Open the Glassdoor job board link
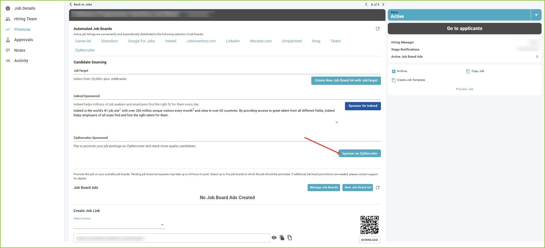 [109, 41]
